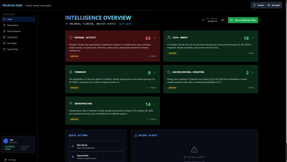Expand the Weather/Natural Disasters chevron
This screenshot has width=287, height=162.
[253, 72]
